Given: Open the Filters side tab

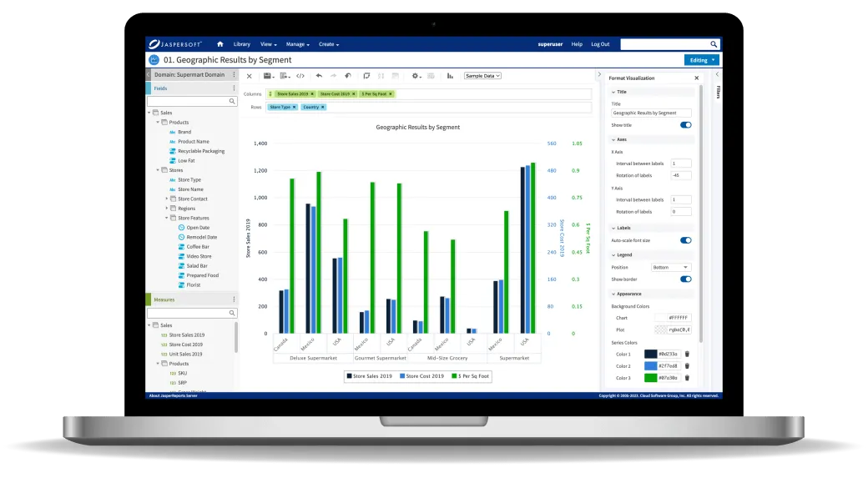Looking at the screenshot, I should point(718,92).
